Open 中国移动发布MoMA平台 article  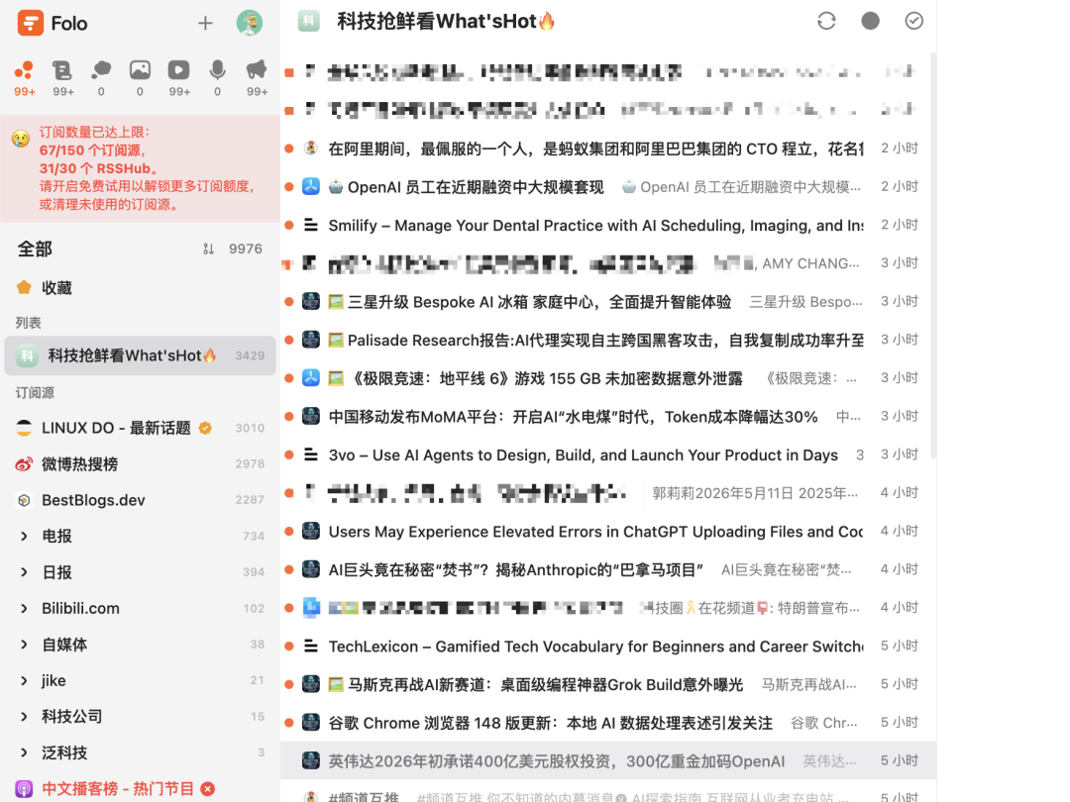pos(607,416)
